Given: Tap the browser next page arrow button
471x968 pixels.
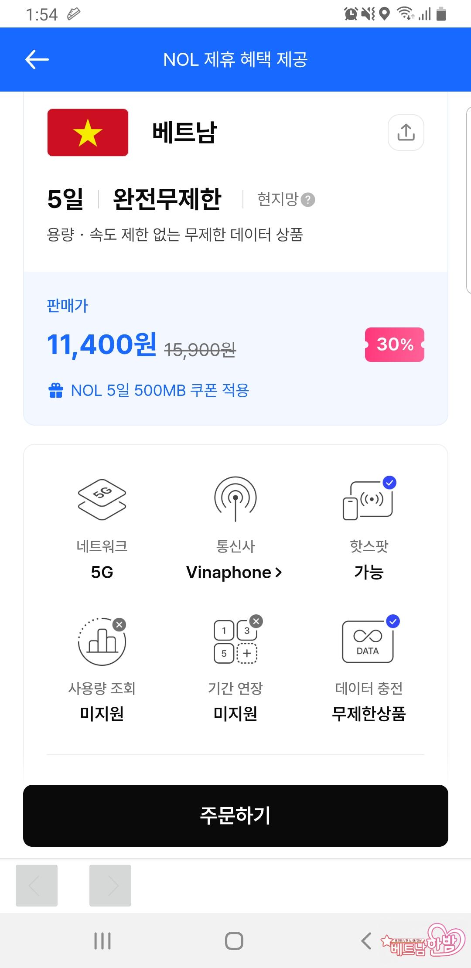Looking at the screenshot, I should [x=110, y=886].
